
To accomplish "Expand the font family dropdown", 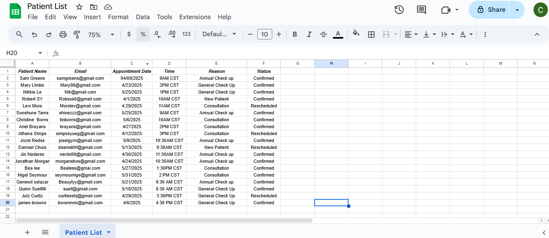I will click(219, 34).
